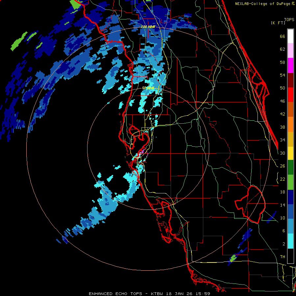296x296 pixels.
Task: Click the legend value 42
Action: (x=283, y=114)
